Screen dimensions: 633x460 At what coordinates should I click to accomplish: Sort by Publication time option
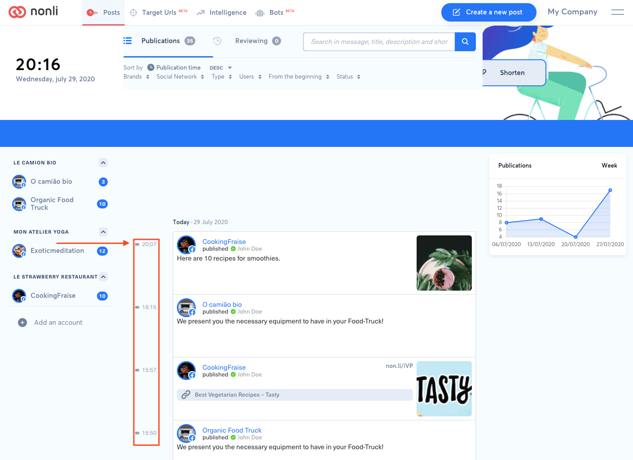click(174, 67)
